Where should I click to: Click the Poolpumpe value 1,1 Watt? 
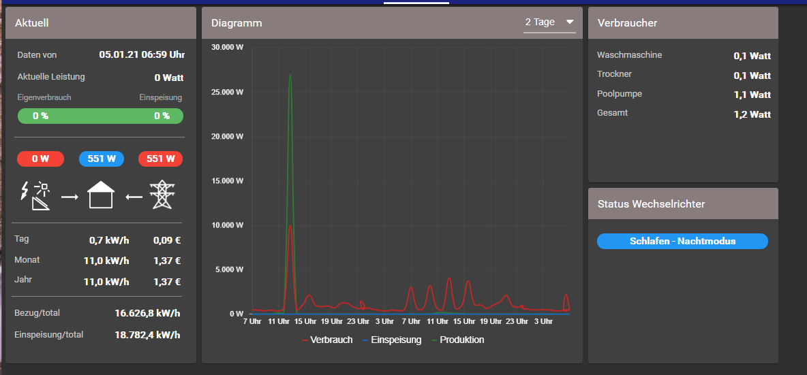pyautogui.click(x=752, y=95)
